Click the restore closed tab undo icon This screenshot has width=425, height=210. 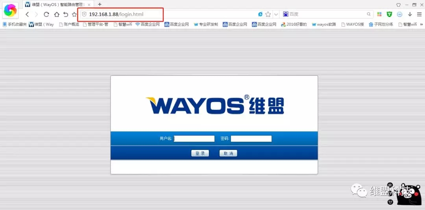tap(66, 15)
